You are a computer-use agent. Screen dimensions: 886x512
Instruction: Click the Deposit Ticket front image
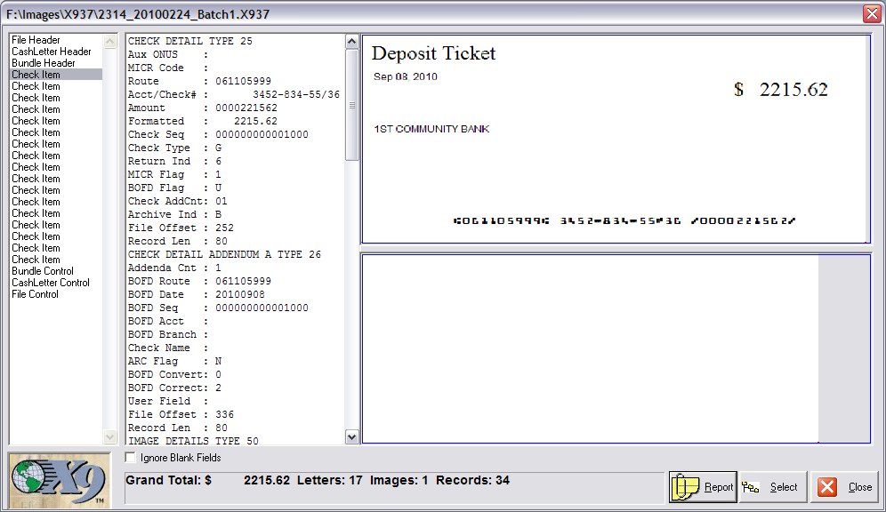pos(615,138)
